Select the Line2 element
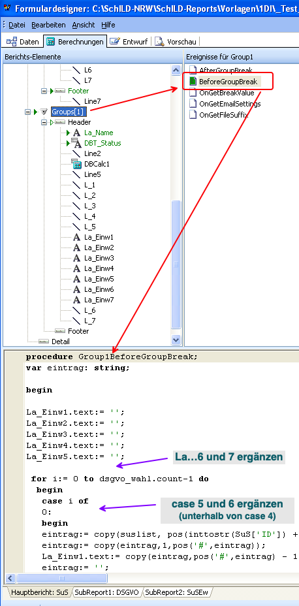 (x=92, y=153)
